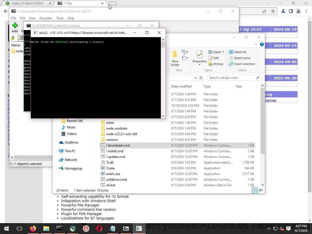312x234 pixels.
Task: Open the Action Center notifications icon
Action: pyautogui.click(x=288, y=228)
